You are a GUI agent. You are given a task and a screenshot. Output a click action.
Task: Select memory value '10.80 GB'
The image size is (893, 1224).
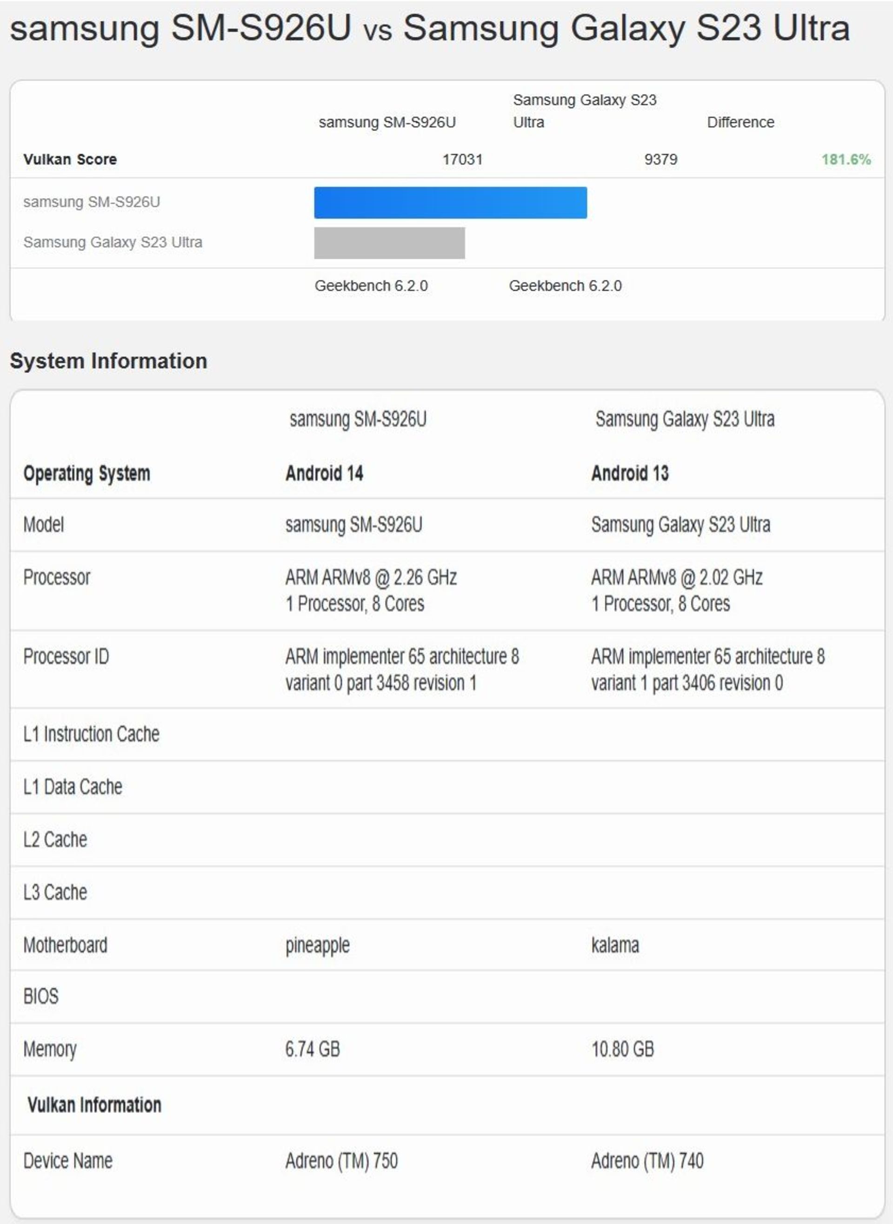pos(623,1049)
